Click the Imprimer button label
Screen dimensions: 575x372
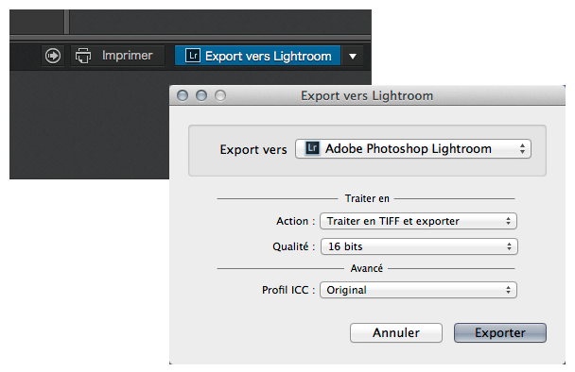128,56
